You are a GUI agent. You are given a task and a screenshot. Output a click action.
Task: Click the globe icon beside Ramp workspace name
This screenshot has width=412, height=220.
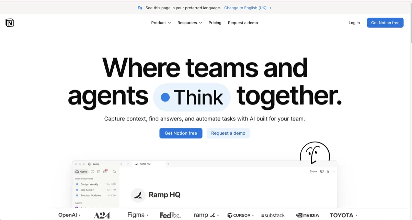90,164
